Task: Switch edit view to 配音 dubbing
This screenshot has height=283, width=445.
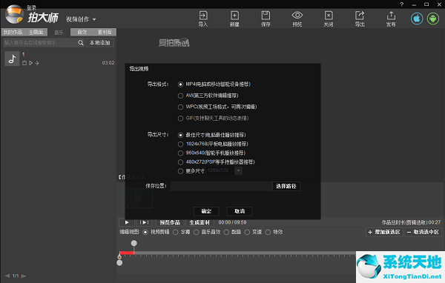Action: point(226,232)
